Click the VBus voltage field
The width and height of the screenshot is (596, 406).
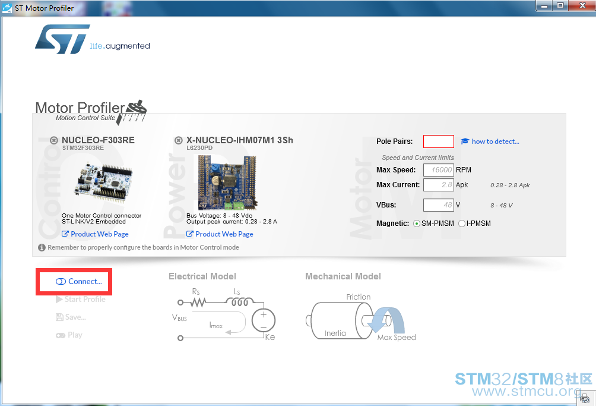pyautogui.click(x=438, y=204)
